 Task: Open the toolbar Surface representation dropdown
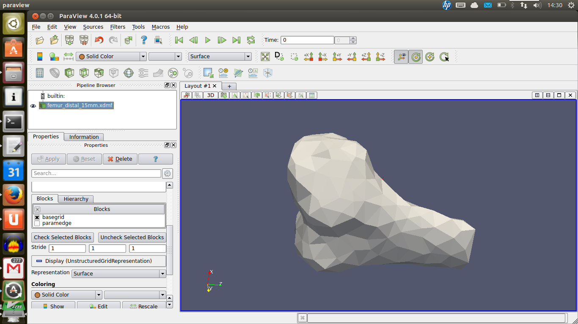pyautogui.click(x=220, y=57)
